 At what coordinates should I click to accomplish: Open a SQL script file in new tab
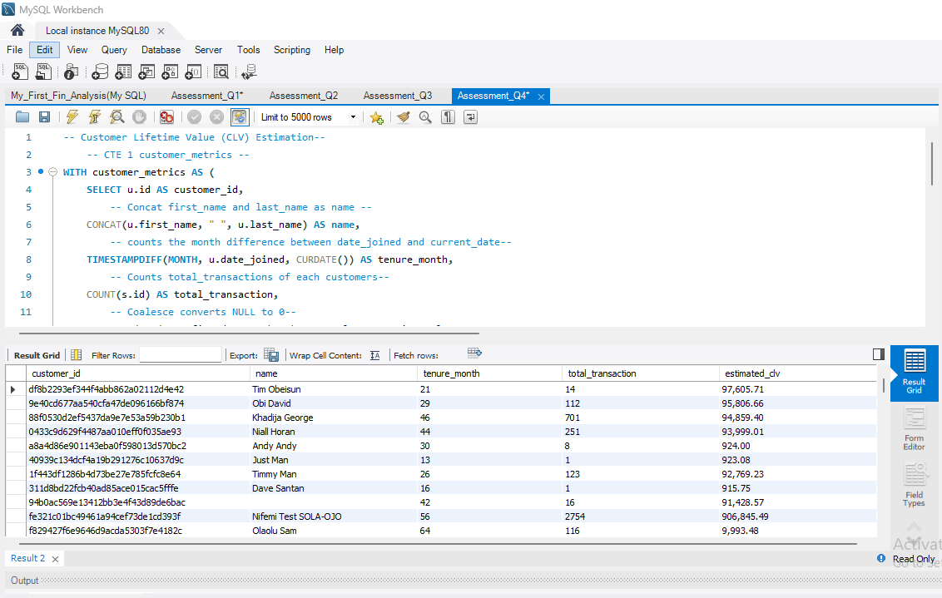(x=43, y=72)
